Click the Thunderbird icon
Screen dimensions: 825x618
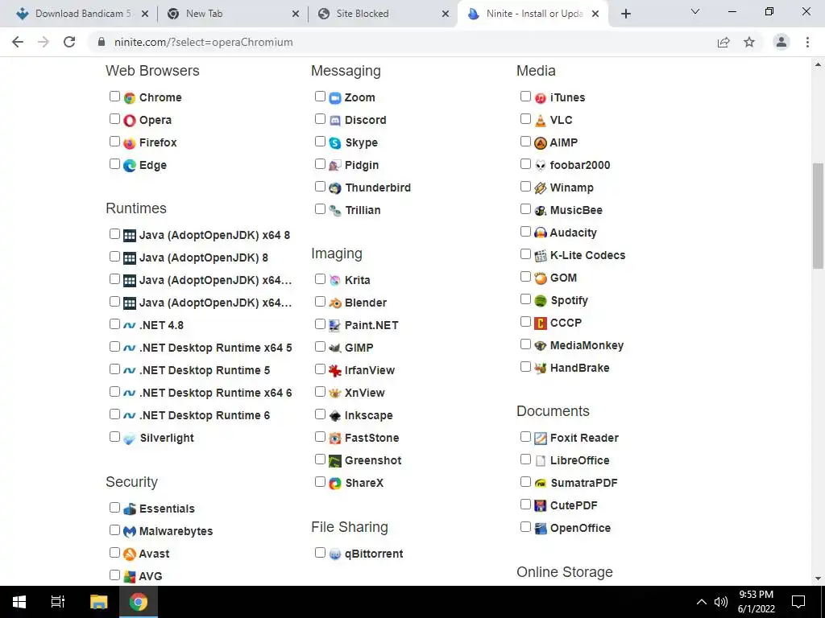[x=335, y=188]
